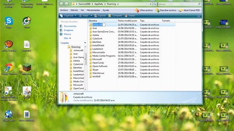Click the folder tree scrollbar
The image size is (234, 131).
point(85,59)
